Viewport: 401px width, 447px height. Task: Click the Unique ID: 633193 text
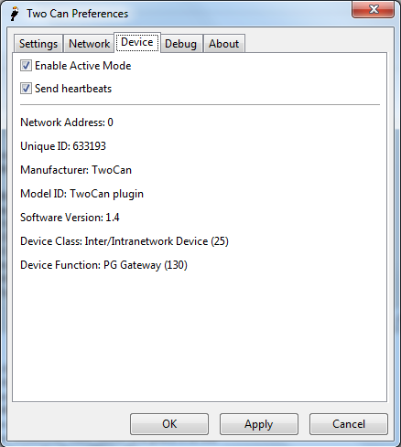point(63,146)
